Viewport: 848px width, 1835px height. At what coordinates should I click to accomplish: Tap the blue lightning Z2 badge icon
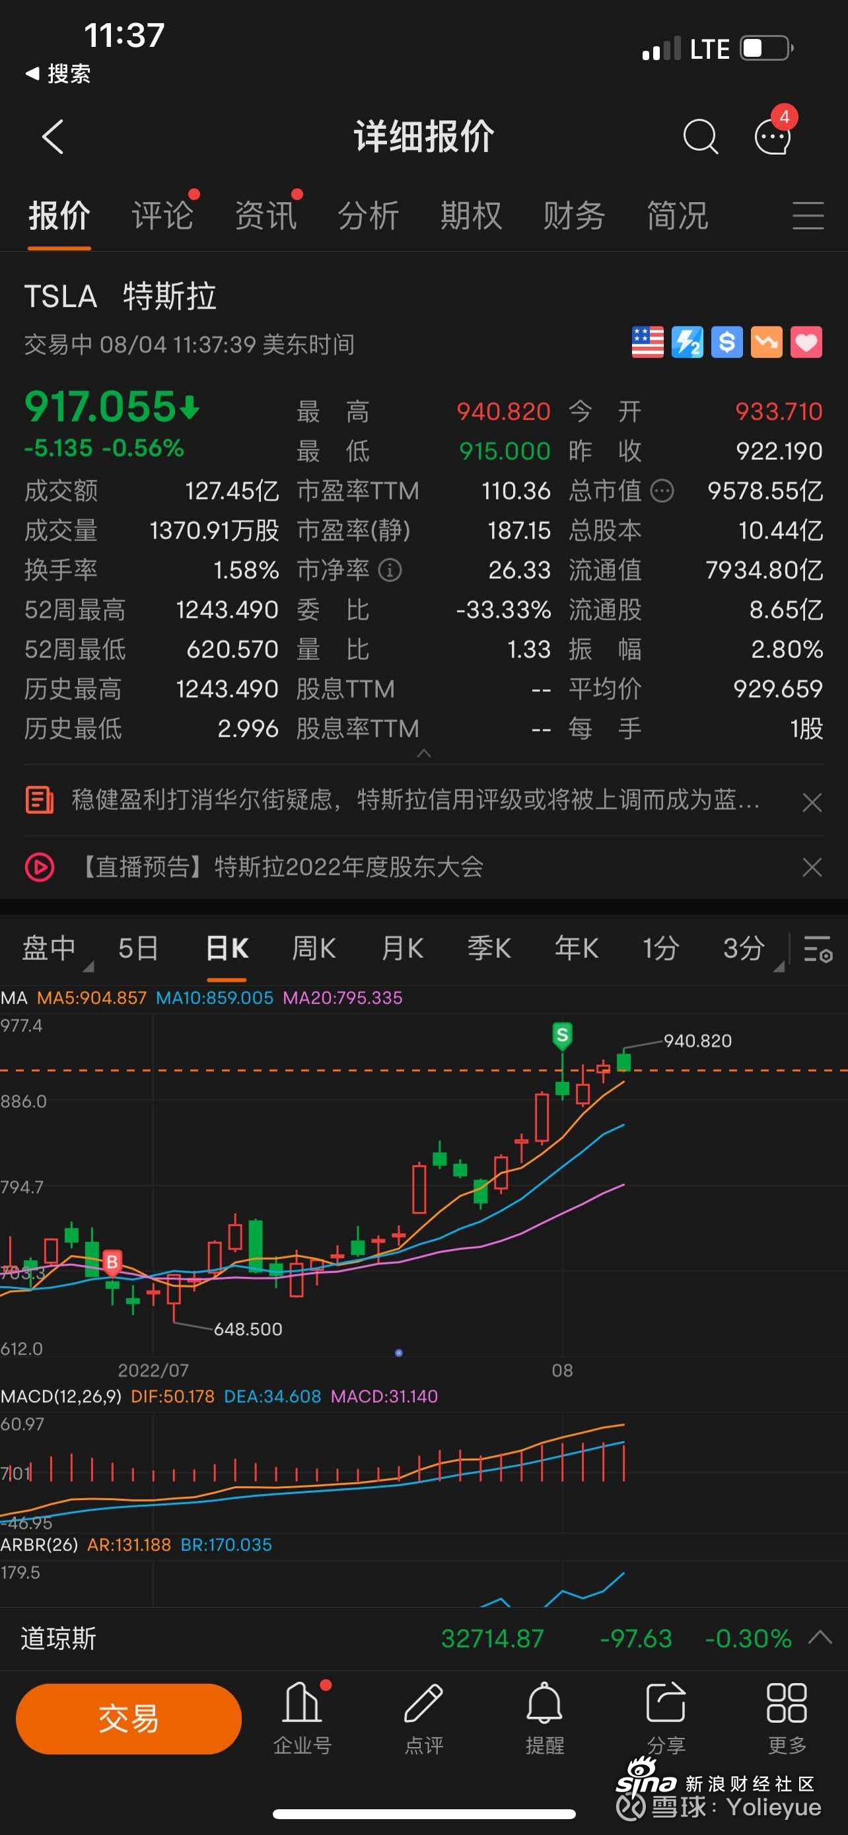pos(687,343)
